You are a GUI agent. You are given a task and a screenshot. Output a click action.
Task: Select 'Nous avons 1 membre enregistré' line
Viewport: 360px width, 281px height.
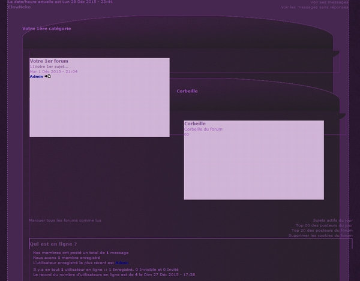pyautogui.click(x=67, y=258)
